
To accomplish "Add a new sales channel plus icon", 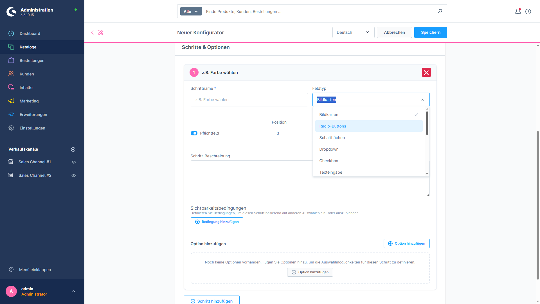I will [73, 149].
